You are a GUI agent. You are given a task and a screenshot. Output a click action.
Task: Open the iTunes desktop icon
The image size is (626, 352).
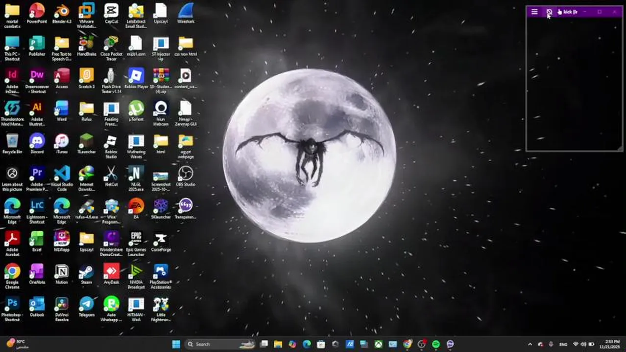click(62, 144)
